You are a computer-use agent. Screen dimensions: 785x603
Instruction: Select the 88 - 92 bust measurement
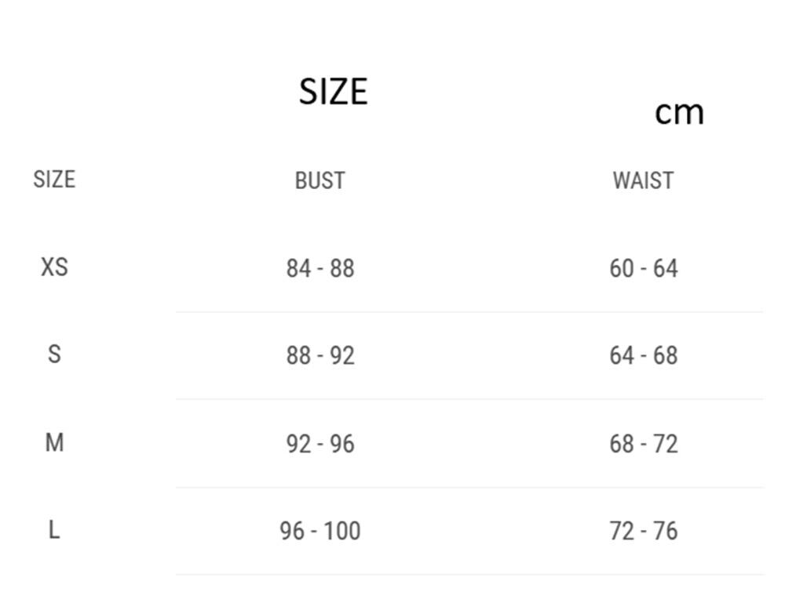point(320,356)
